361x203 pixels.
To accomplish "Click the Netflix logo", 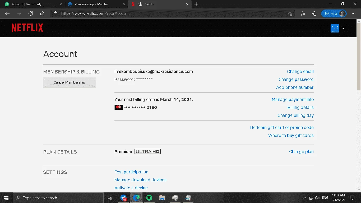I will (x=27, y=28).
